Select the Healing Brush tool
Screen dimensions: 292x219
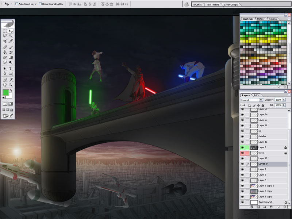(5, 47)
